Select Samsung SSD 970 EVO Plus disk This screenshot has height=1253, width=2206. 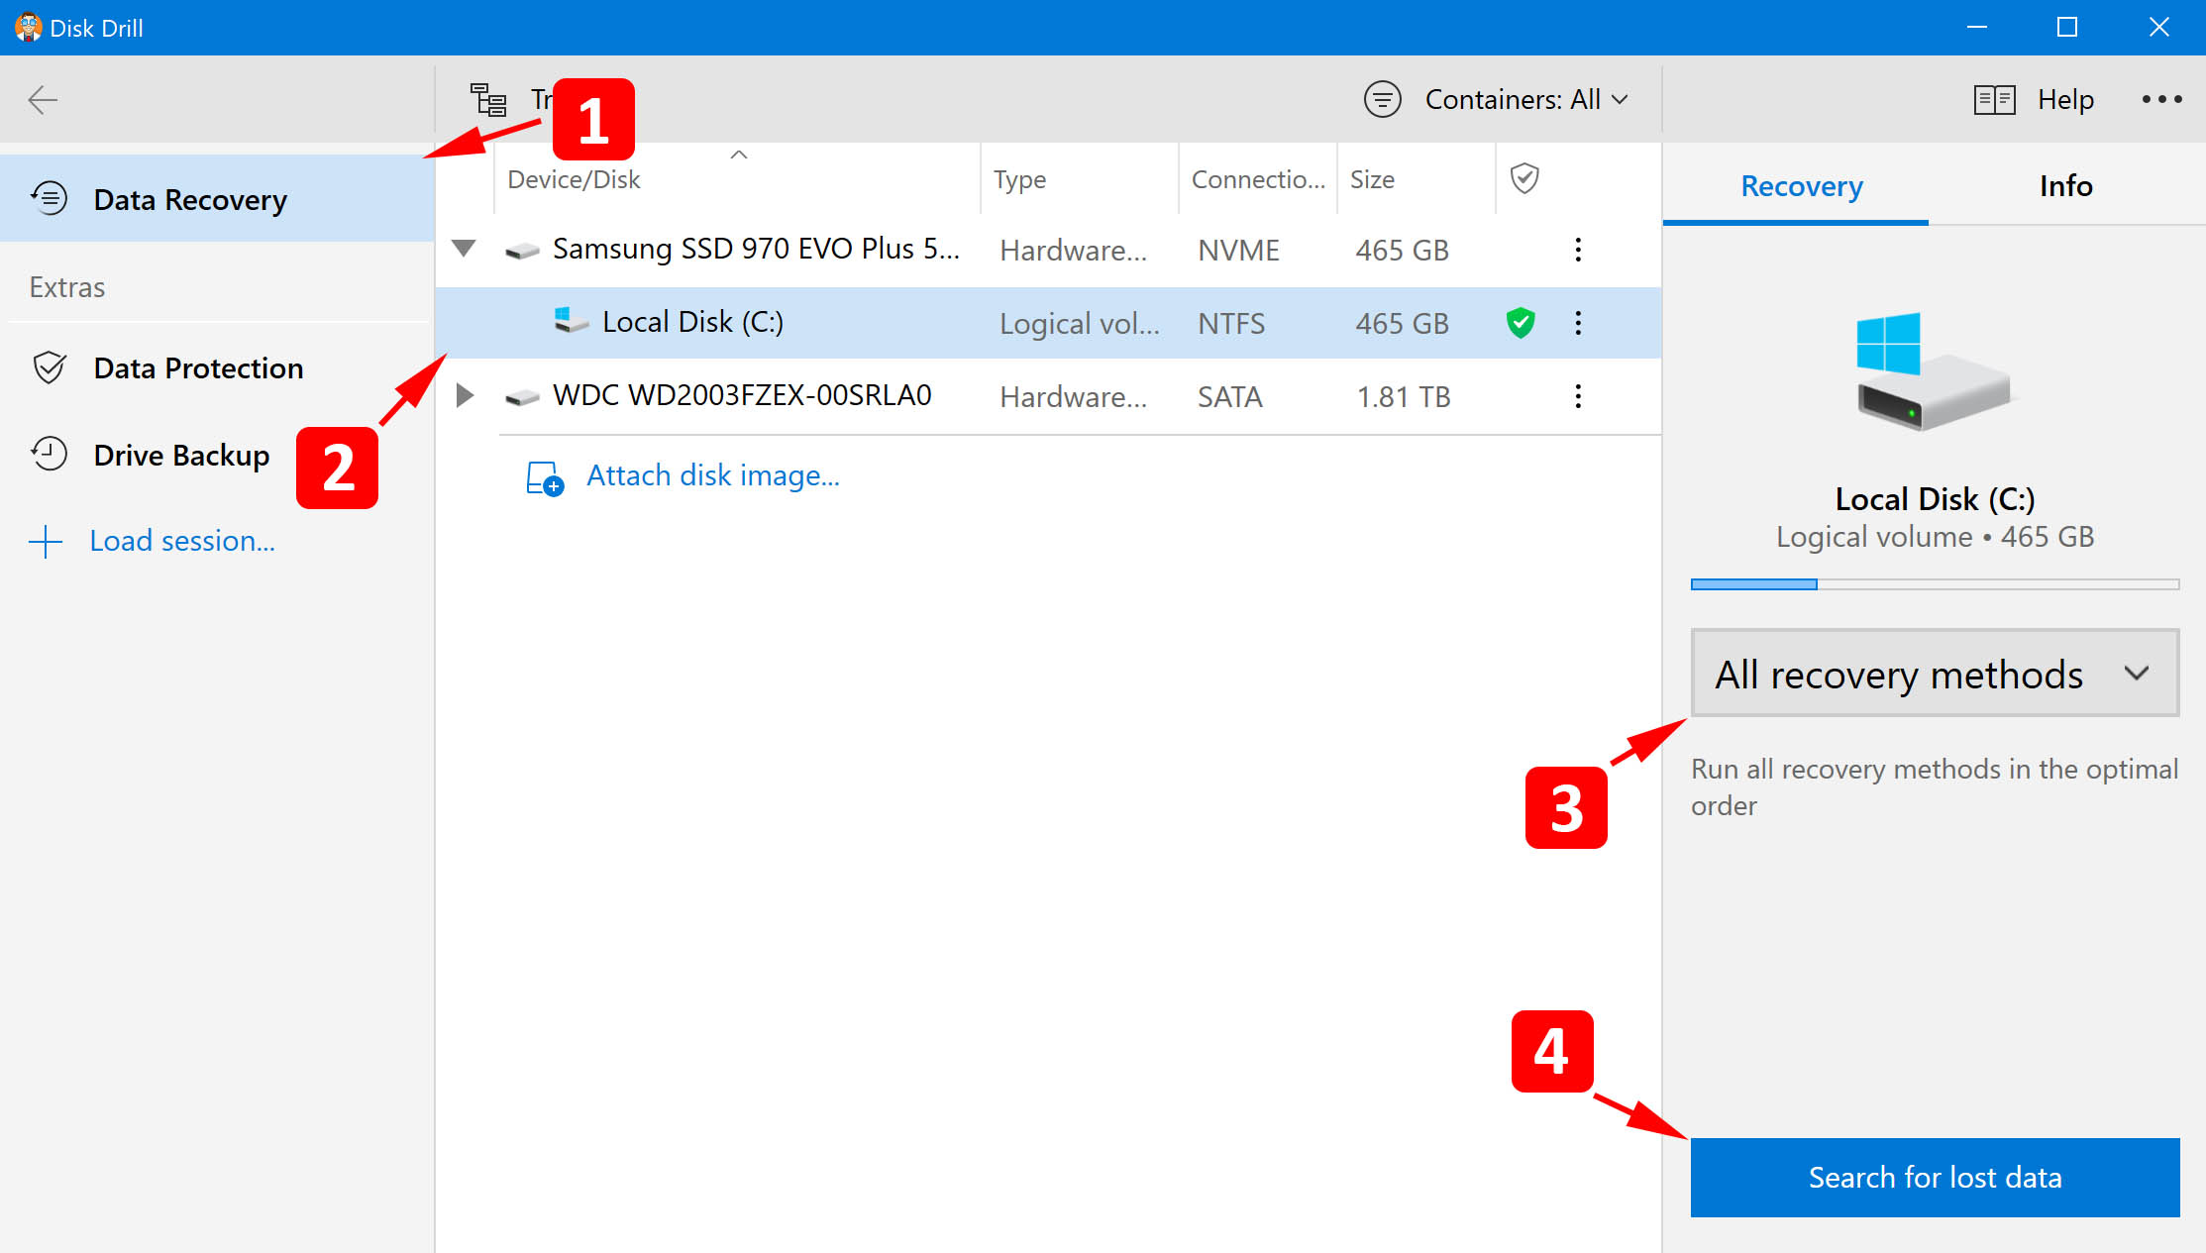pyautogui.click(x=1048, y=250)
